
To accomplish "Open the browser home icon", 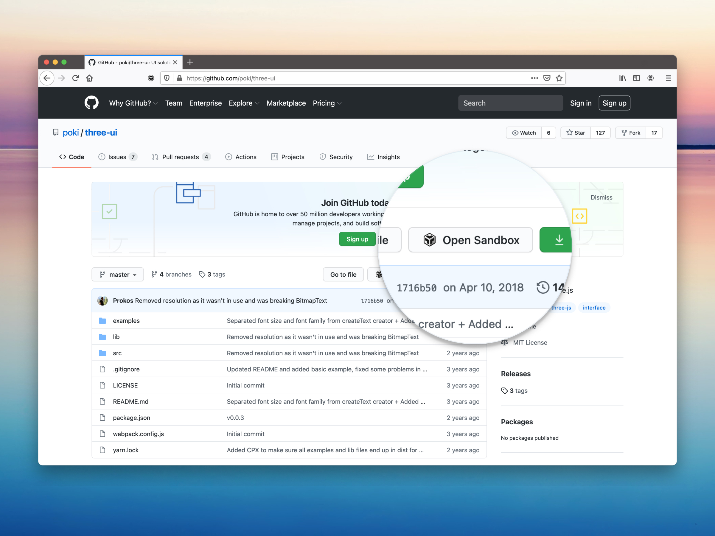I will click(x=90, y=78).
